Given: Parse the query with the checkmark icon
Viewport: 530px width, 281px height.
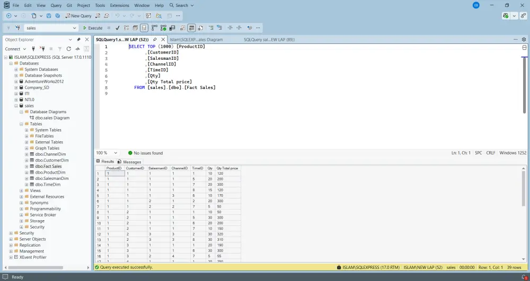Looking at the screenshot, I should pyautogui.click(x=117, y=28).
